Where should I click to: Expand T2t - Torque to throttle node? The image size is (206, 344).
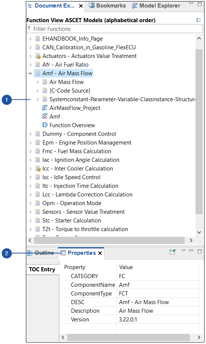click(30, 229)
